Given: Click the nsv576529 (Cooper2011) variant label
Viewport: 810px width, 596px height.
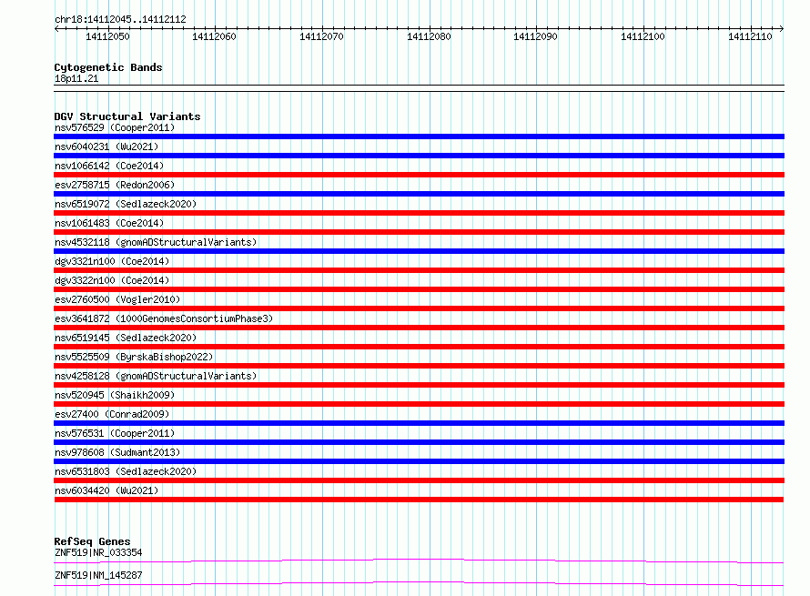Looking at the screenshot, I should click(x=115, y=127).
